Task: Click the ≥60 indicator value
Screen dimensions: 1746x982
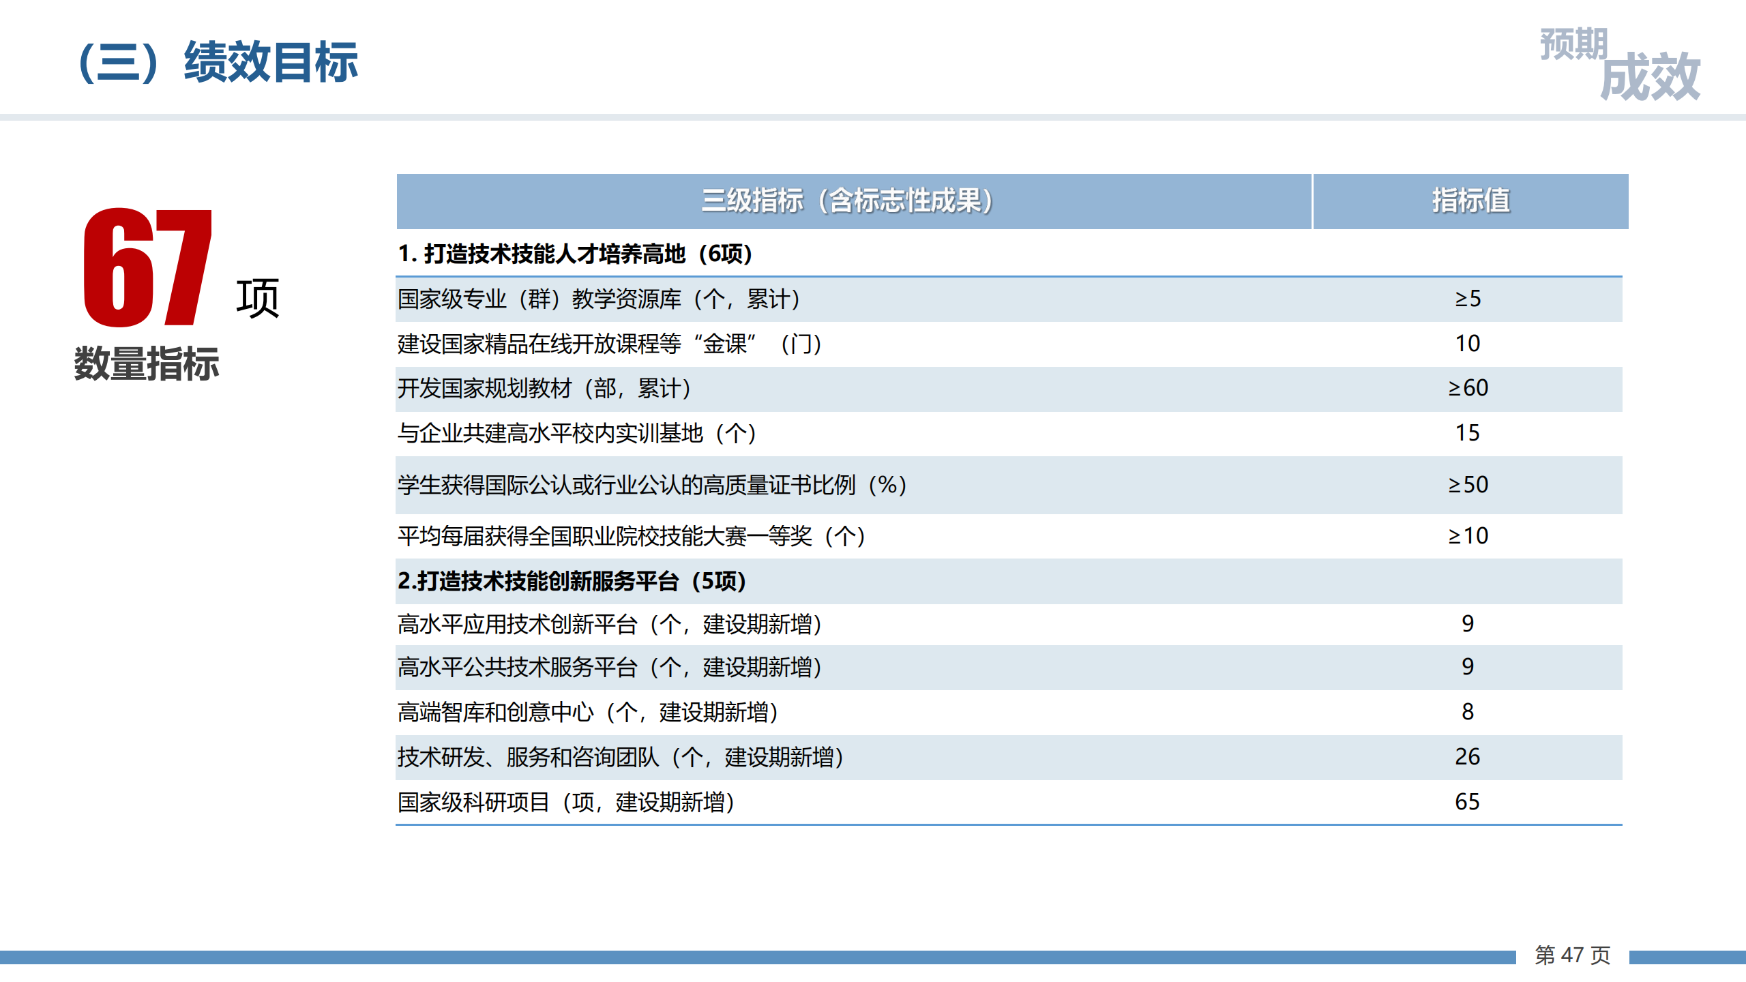Action: (x=1468, y=388)
